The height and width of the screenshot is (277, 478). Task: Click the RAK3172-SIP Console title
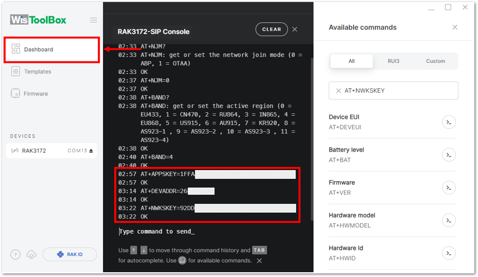(x=153, y=32)
